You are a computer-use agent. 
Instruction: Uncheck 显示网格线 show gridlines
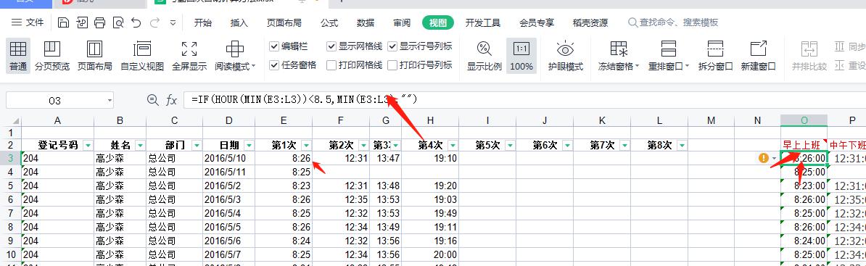click(331, 46)
